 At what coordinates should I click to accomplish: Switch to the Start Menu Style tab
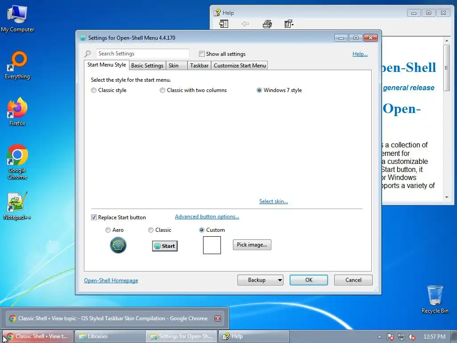(x=107, y=65)
